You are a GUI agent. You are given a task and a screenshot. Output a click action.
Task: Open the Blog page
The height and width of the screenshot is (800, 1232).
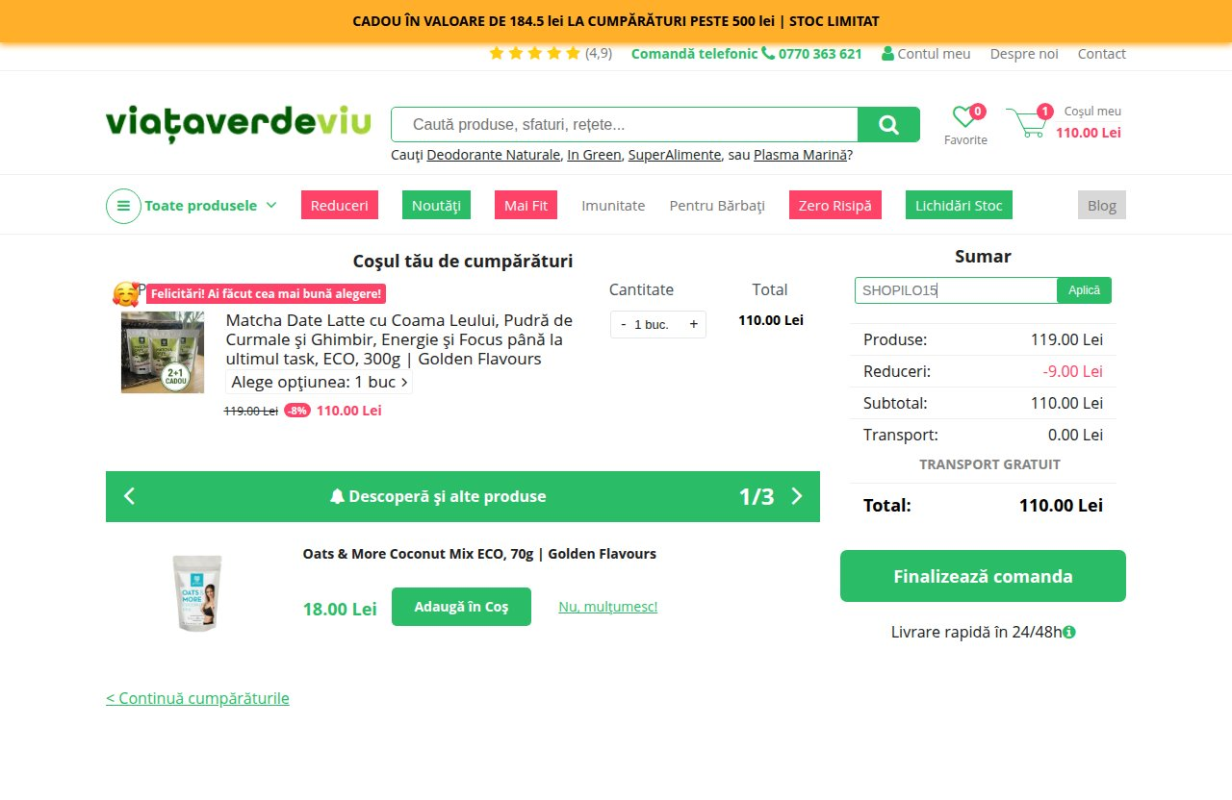pos(1102,205)
